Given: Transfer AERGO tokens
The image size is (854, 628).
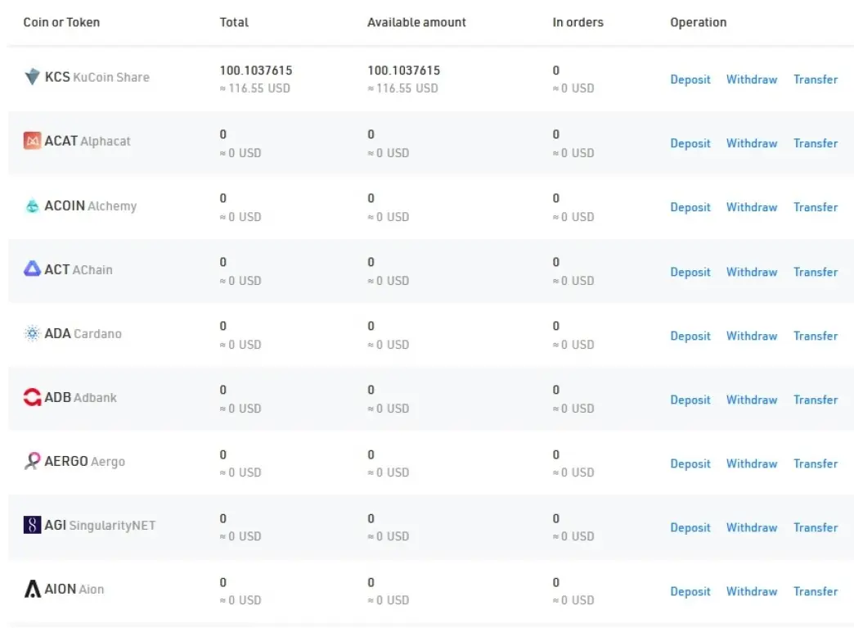Looking at the screenshot, I should point(816,463).
